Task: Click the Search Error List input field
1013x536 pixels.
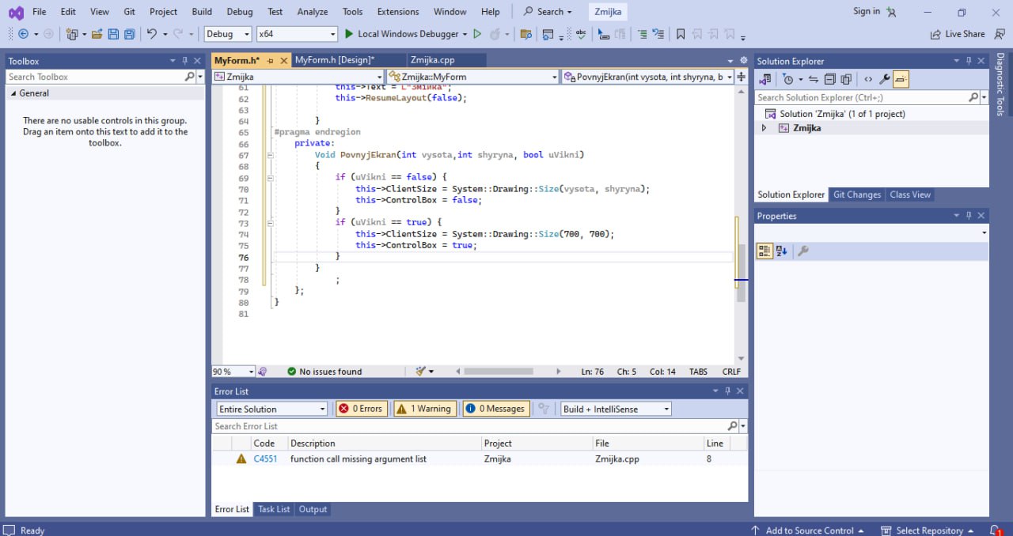Action: pyautogui.click(x=469, y=426)
